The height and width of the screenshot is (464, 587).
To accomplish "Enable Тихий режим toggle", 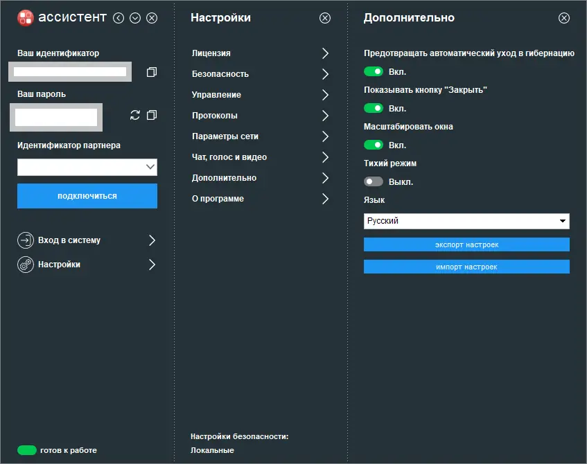I will click(374, 182).
